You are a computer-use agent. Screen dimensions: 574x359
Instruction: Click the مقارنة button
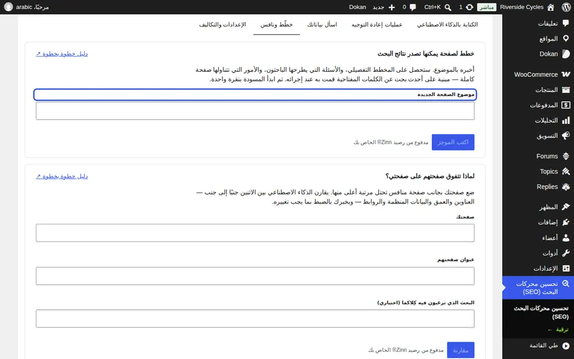pos(460,350)
